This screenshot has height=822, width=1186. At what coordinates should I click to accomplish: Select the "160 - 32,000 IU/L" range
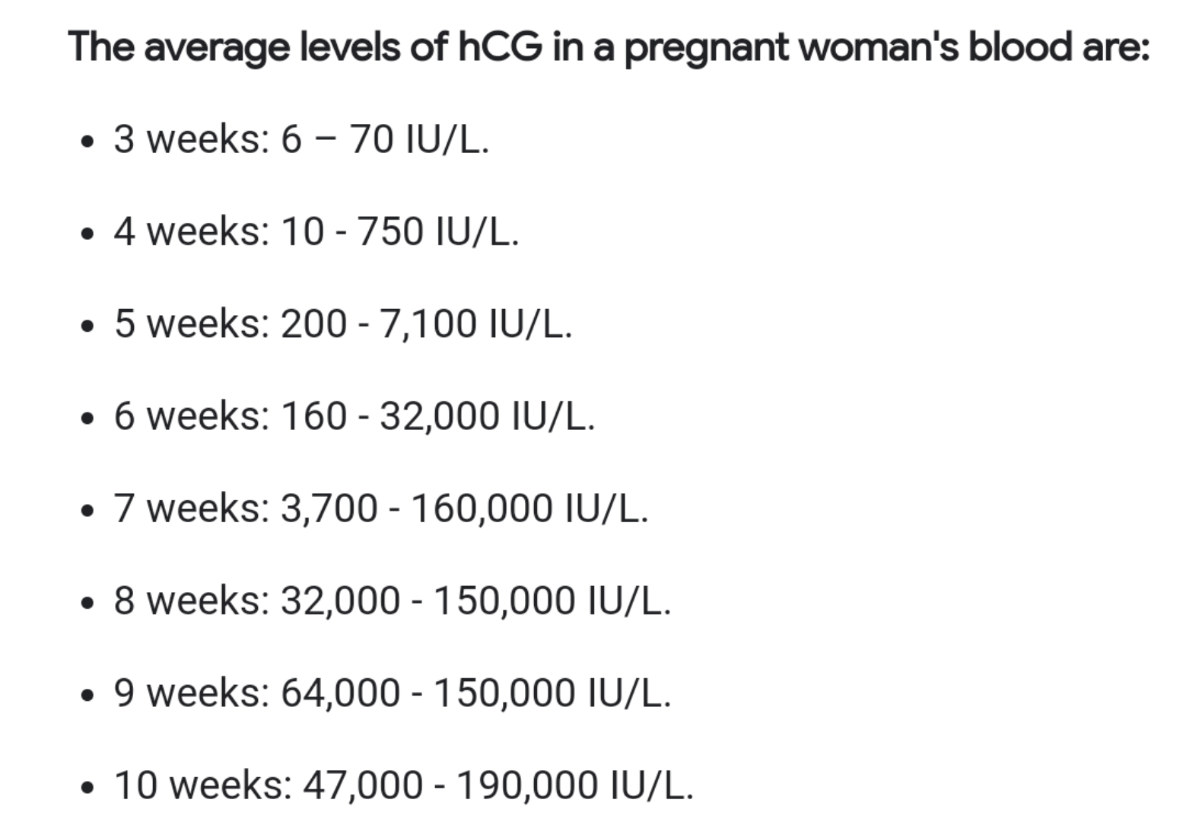coord(437,416)
